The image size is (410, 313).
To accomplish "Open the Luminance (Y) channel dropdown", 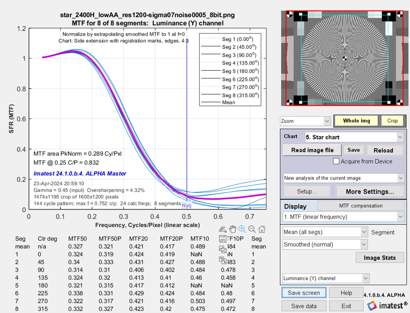I will pos(325,278).
